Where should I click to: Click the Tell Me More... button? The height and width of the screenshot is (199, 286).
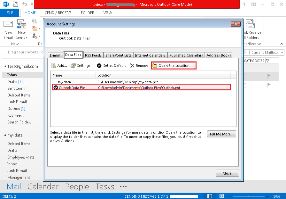221,134
